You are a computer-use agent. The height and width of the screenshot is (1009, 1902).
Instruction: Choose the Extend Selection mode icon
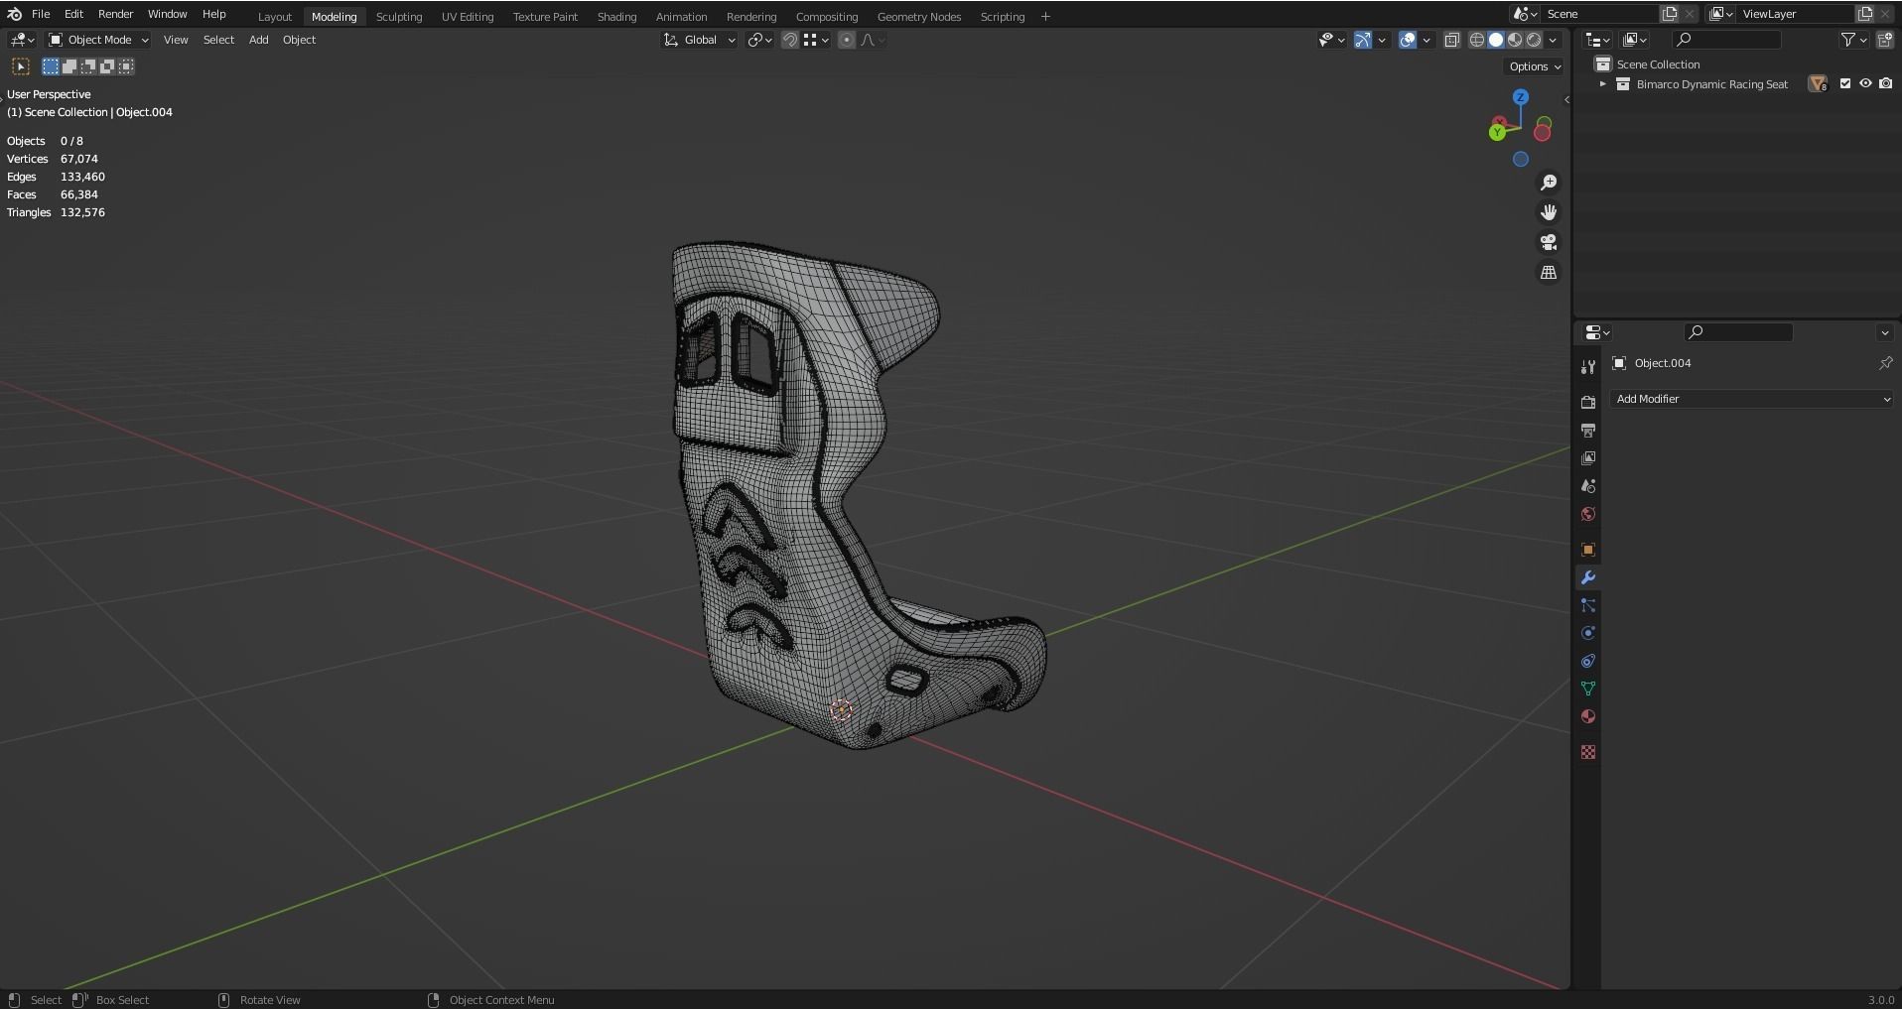(69, 66)
